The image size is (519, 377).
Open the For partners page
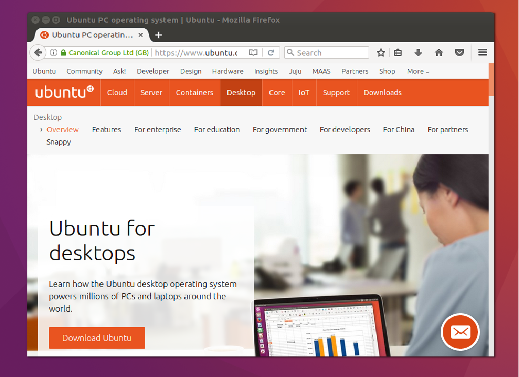click(x=447, y=130)
